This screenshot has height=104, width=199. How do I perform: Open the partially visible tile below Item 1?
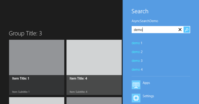(x=37, y=101)
